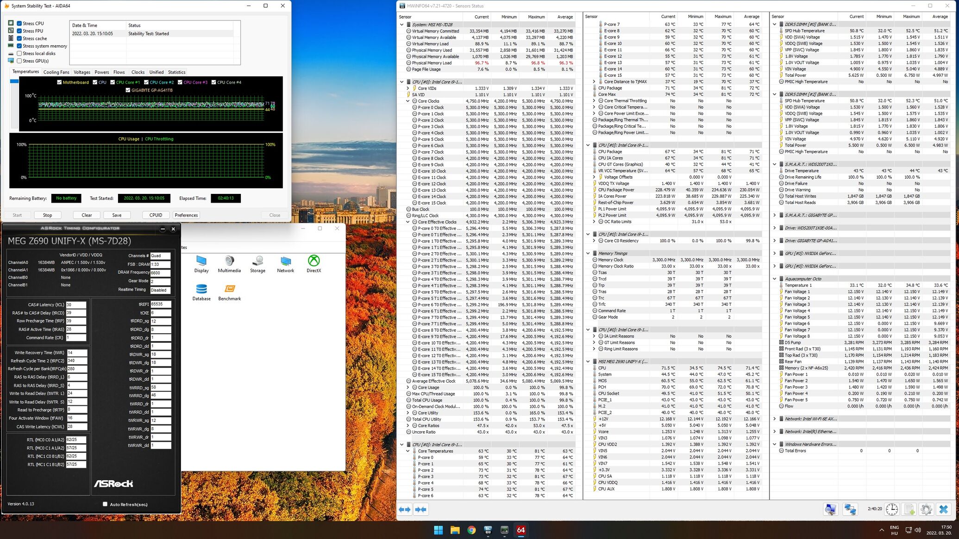Image resolution: width=959 pixels, height=539 pixels.
Task: Open Windows Start menu on taskbar
Action: tap(438, 530)
